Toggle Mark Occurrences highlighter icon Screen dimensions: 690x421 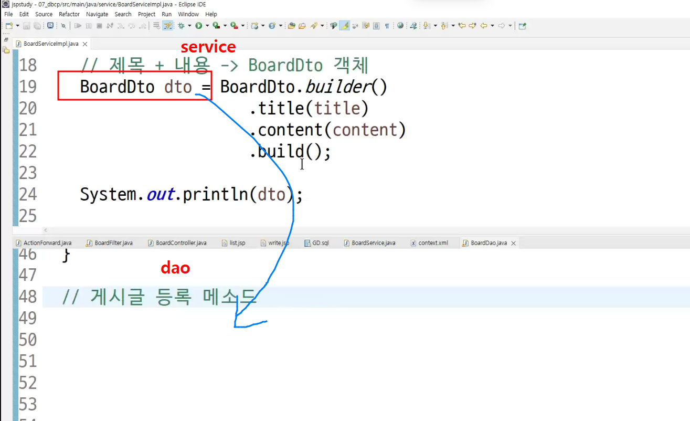point(345,25)
